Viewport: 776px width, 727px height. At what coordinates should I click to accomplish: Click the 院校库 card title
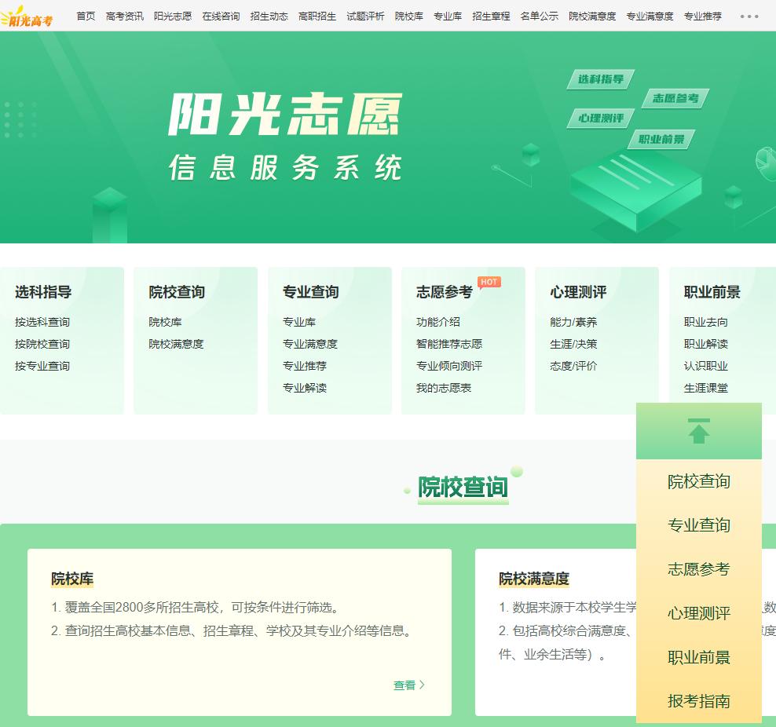[x=72, y=579]
